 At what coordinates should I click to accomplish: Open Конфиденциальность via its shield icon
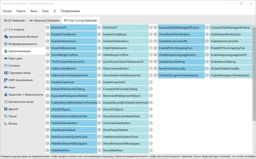[6, 44]
